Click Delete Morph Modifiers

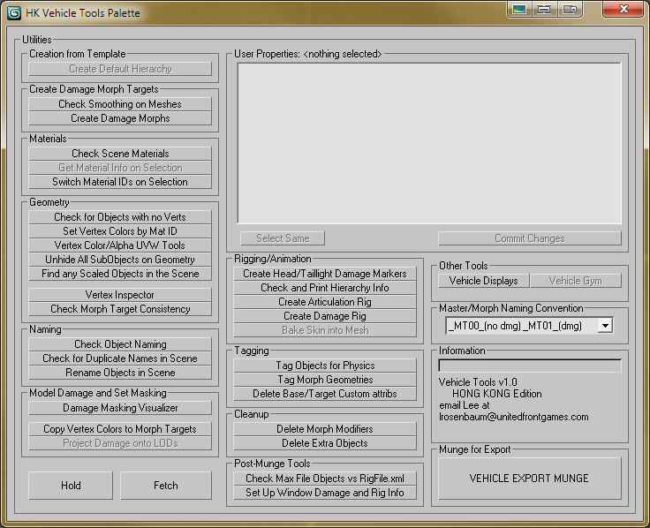(325, 429)
